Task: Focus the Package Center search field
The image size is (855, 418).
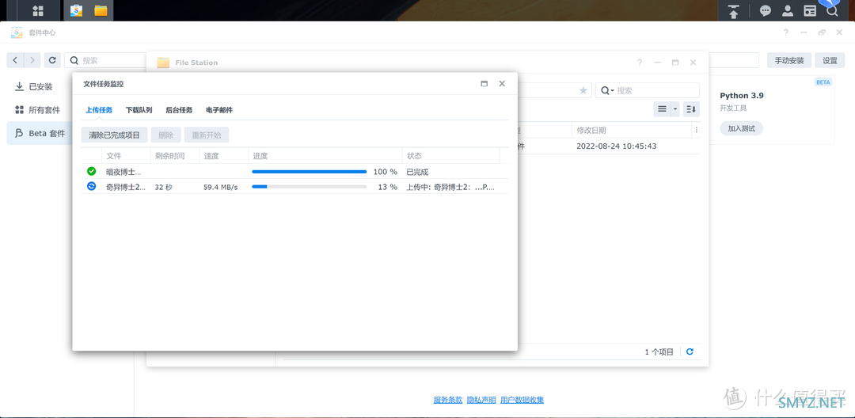Action: click(x=106, y=60)
